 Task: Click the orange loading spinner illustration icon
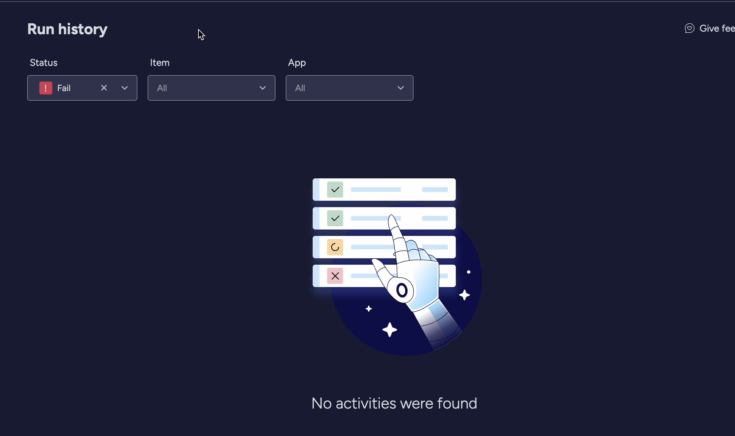335,247
